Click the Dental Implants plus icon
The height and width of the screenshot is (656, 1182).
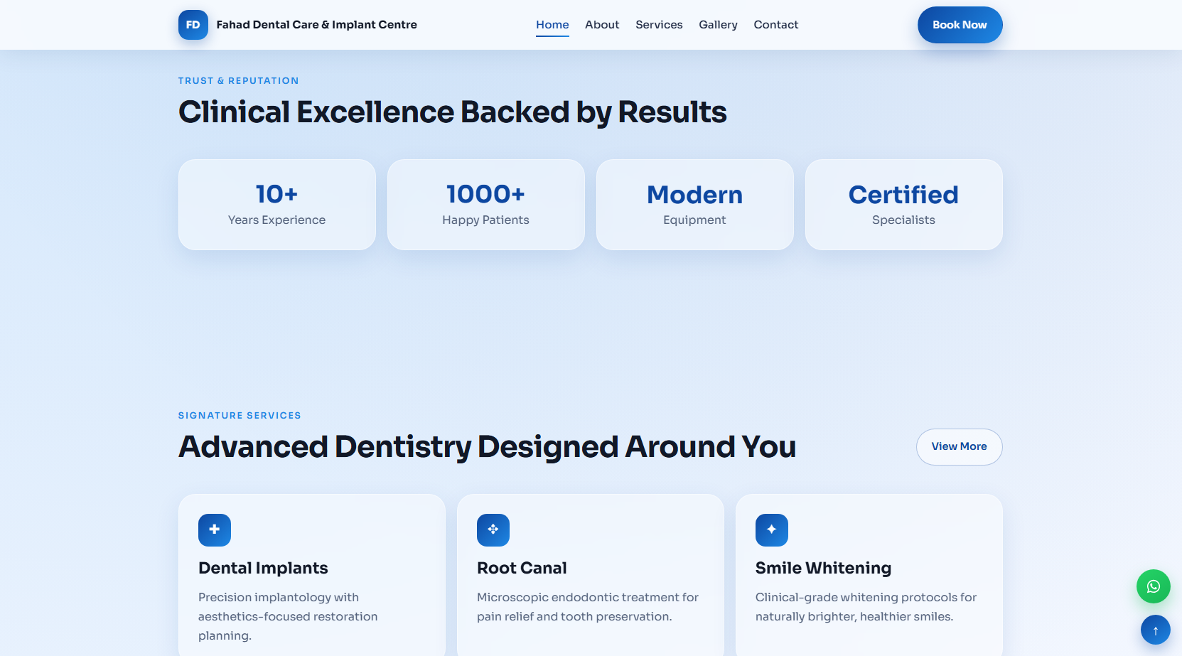click(215, 530)
